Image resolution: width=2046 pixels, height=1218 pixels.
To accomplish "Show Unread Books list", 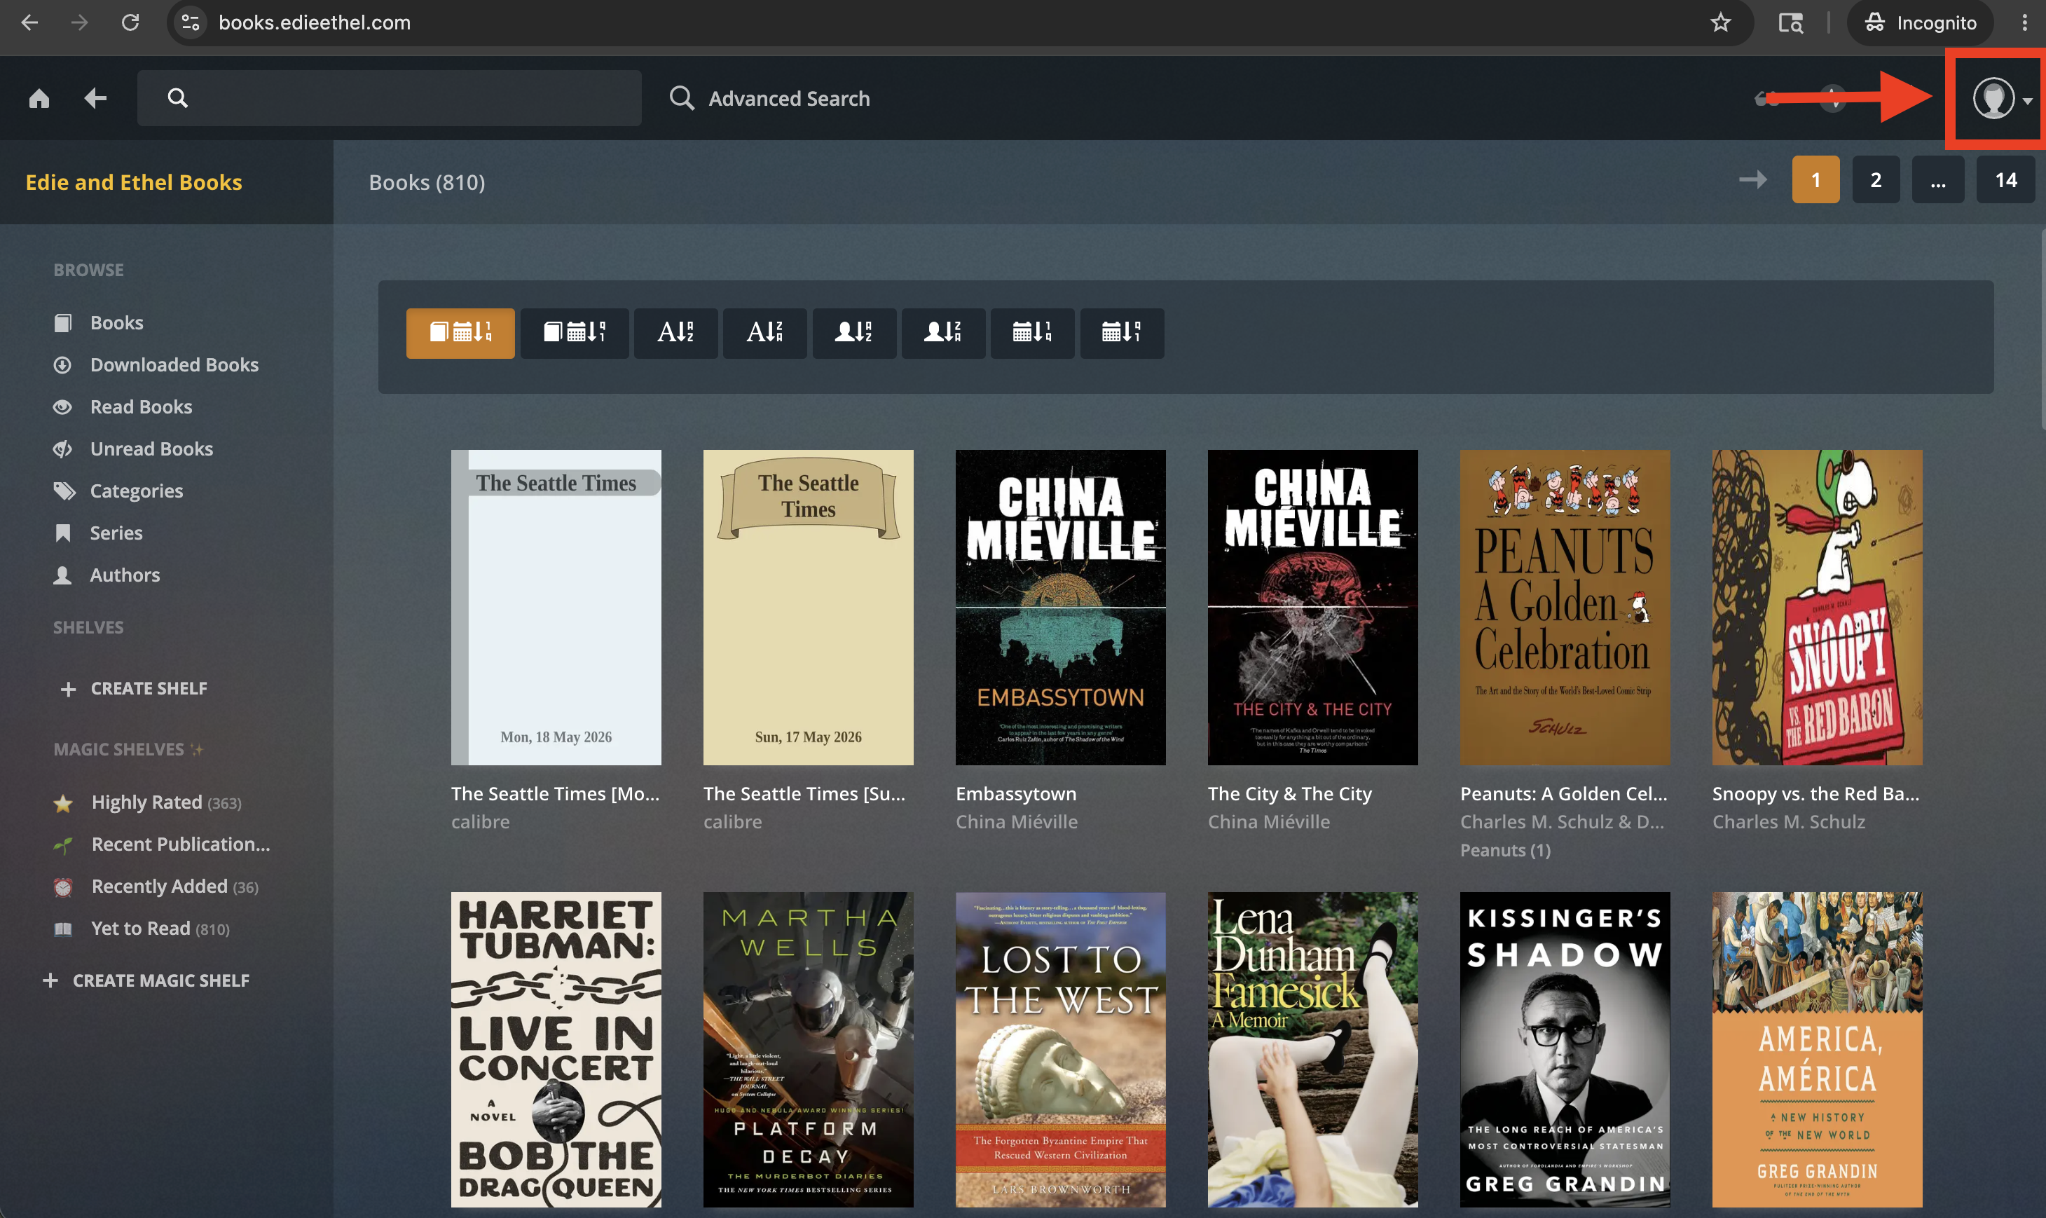I will (133, 449).
